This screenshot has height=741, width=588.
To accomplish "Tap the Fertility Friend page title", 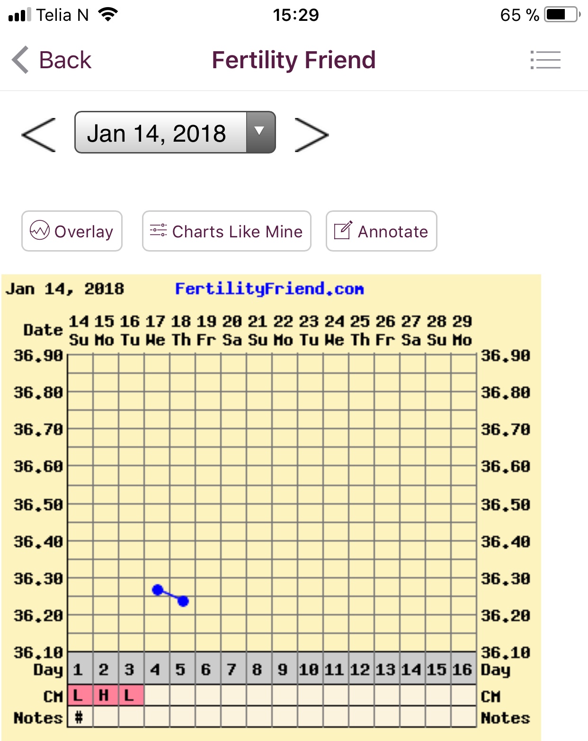I will [x=294, y=60].
